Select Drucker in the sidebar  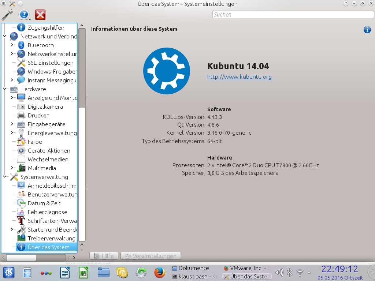(38, 115)
